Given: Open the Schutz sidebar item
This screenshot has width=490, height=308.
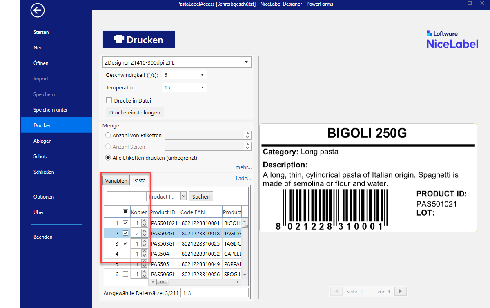Looking at the screenshot, I should click(56, 156).
